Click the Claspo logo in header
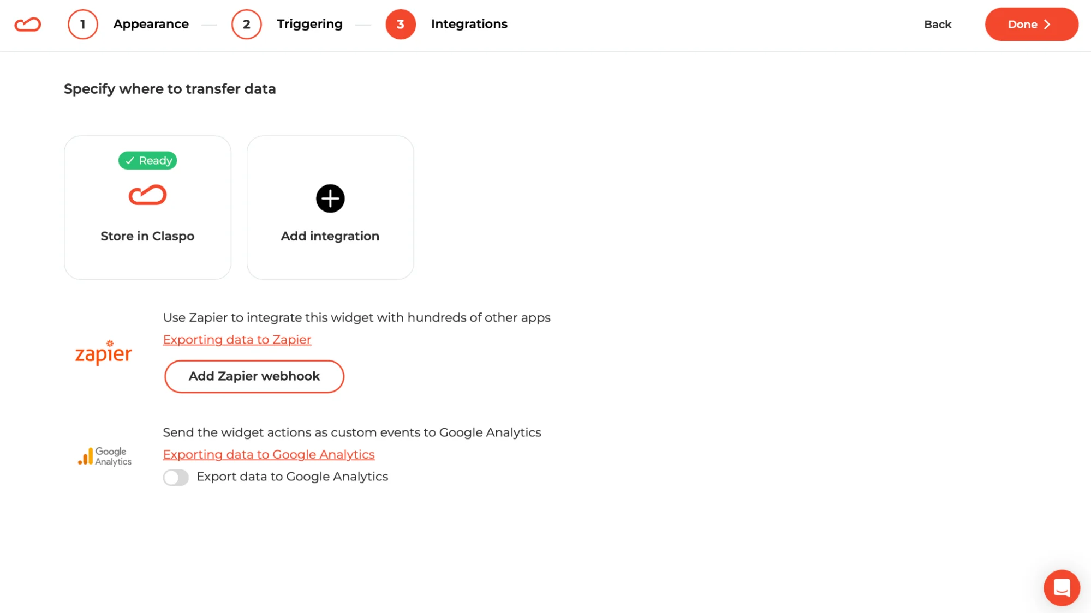 [x=28, y=25]
